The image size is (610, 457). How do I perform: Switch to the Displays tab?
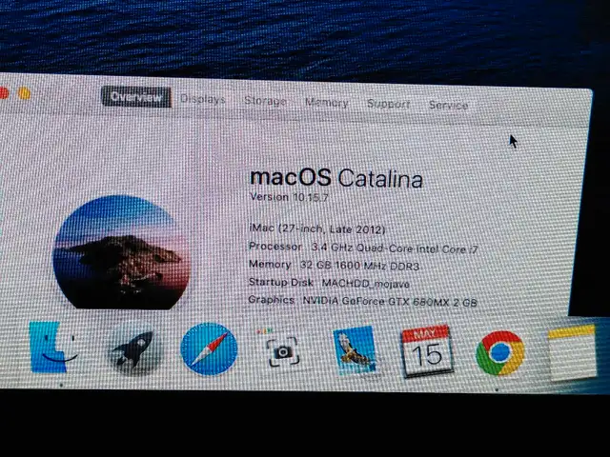[202, 99]
